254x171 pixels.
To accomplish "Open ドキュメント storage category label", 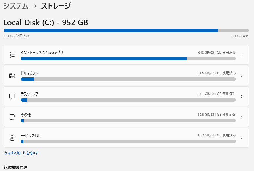I will click(x=29, y=73).
